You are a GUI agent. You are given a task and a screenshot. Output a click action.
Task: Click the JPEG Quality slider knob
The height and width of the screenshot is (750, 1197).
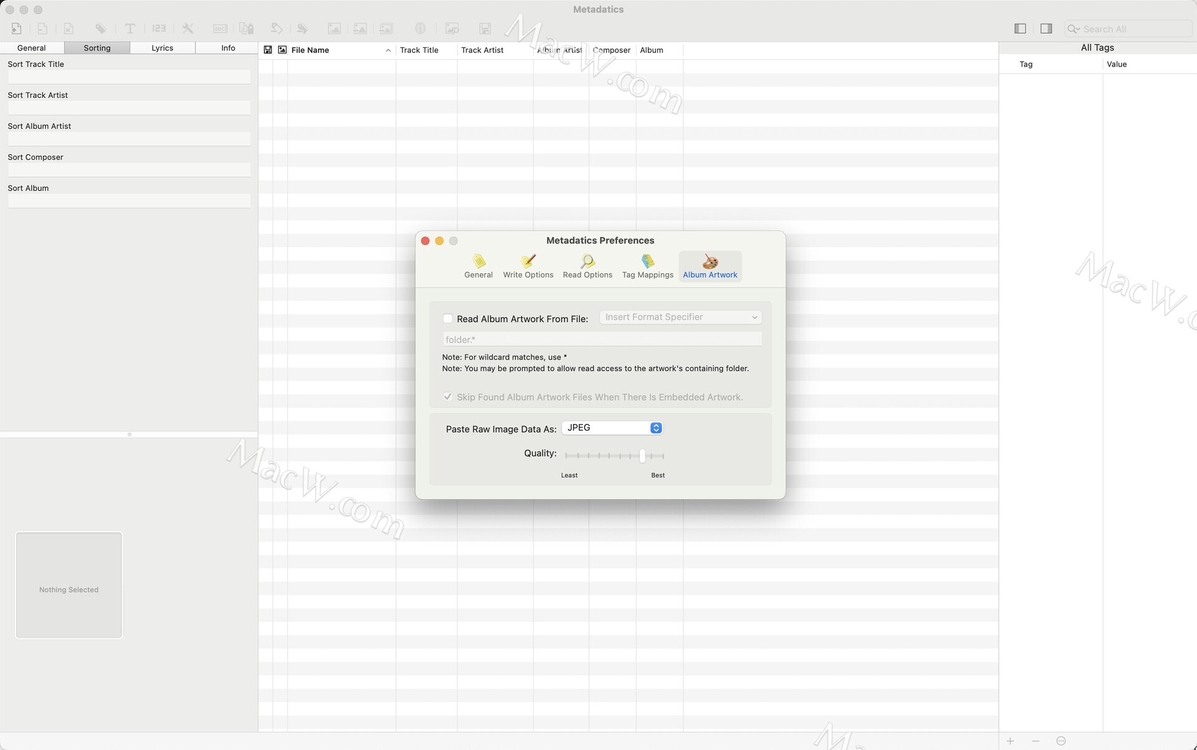[642, 456]
